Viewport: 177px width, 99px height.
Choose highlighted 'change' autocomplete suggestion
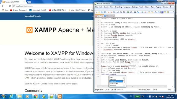[x=116, y=81]
